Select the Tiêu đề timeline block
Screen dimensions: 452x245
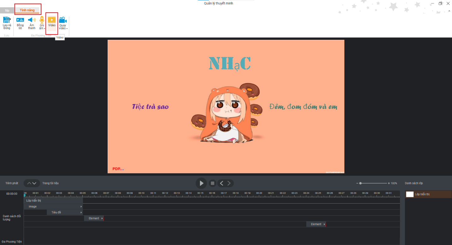click(x=65, y=212)
